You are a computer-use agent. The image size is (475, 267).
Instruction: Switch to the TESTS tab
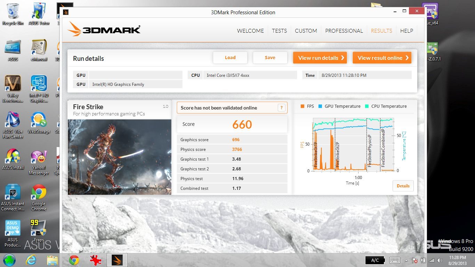279,31
